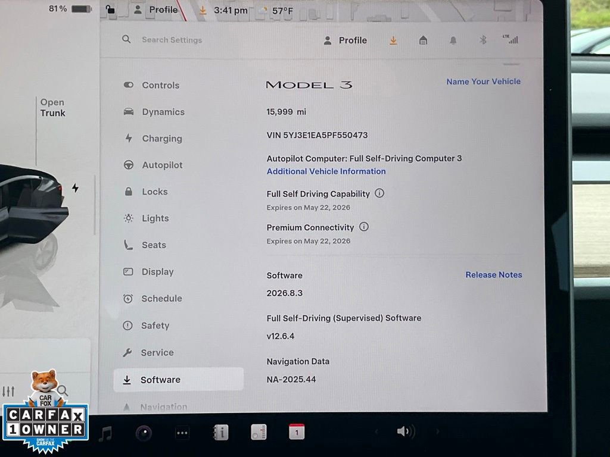Select Safety in the settings sidebar
Screen dimensions: 610x457
(x=146, y=325)
